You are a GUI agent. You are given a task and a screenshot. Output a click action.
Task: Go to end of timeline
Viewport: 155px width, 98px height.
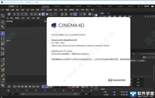38,86
